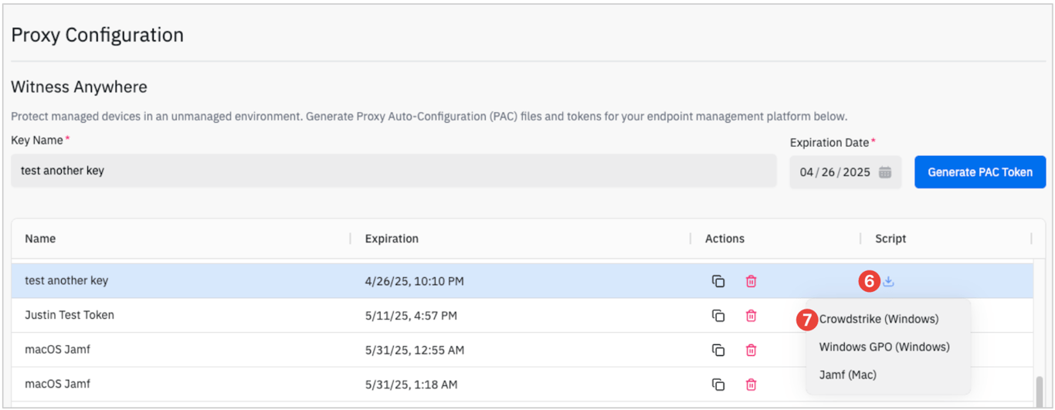This screenshot has height=410, width=1055.
Task: Delete the macOS Jamf token expiring 12:55 AM
Action: (751, 351)
